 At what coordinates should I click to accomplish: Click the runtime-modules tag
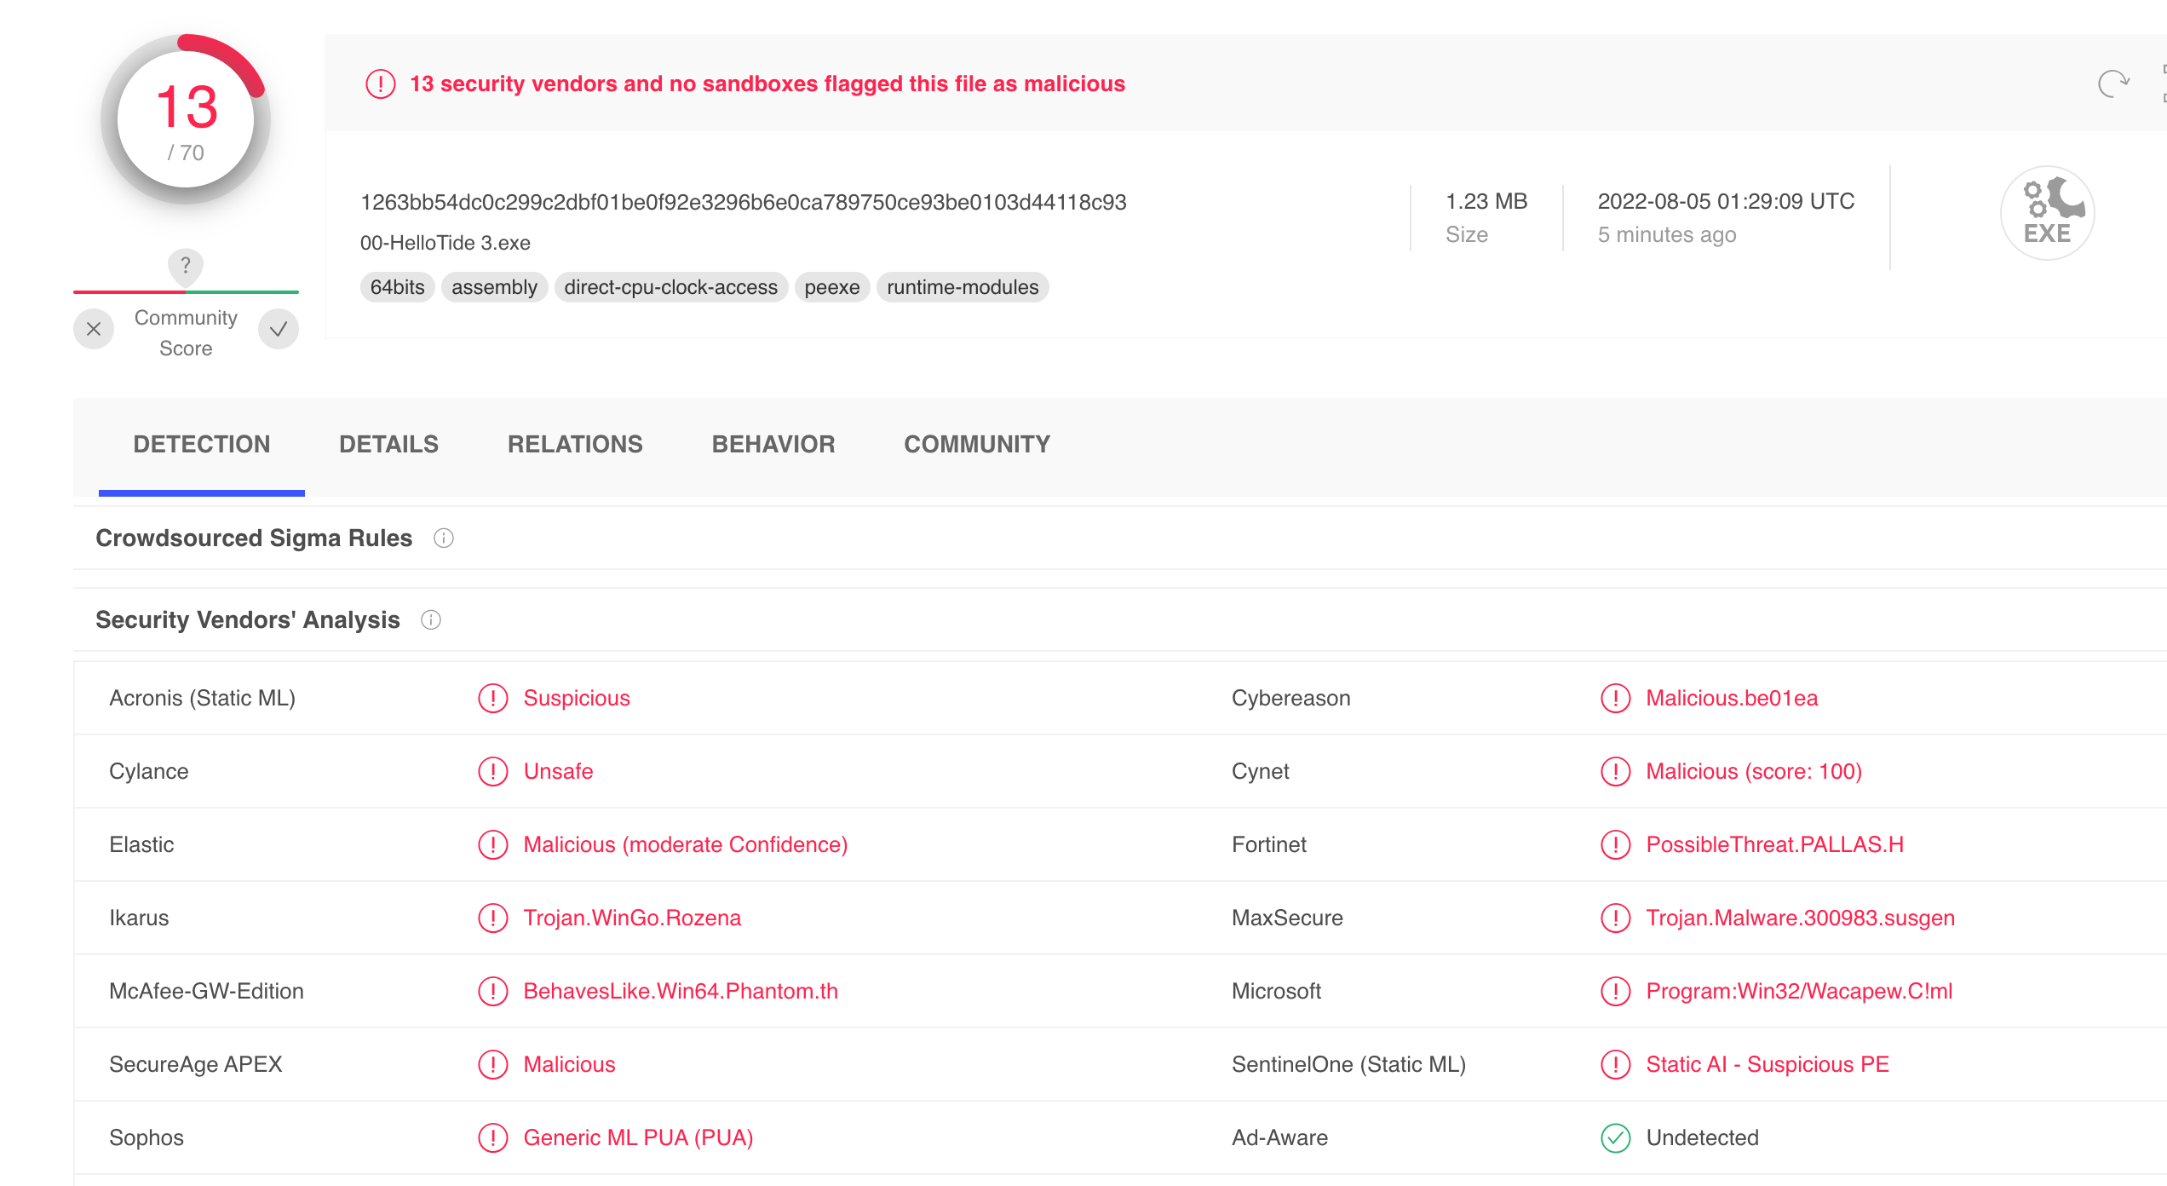click(x=962, y=287)
